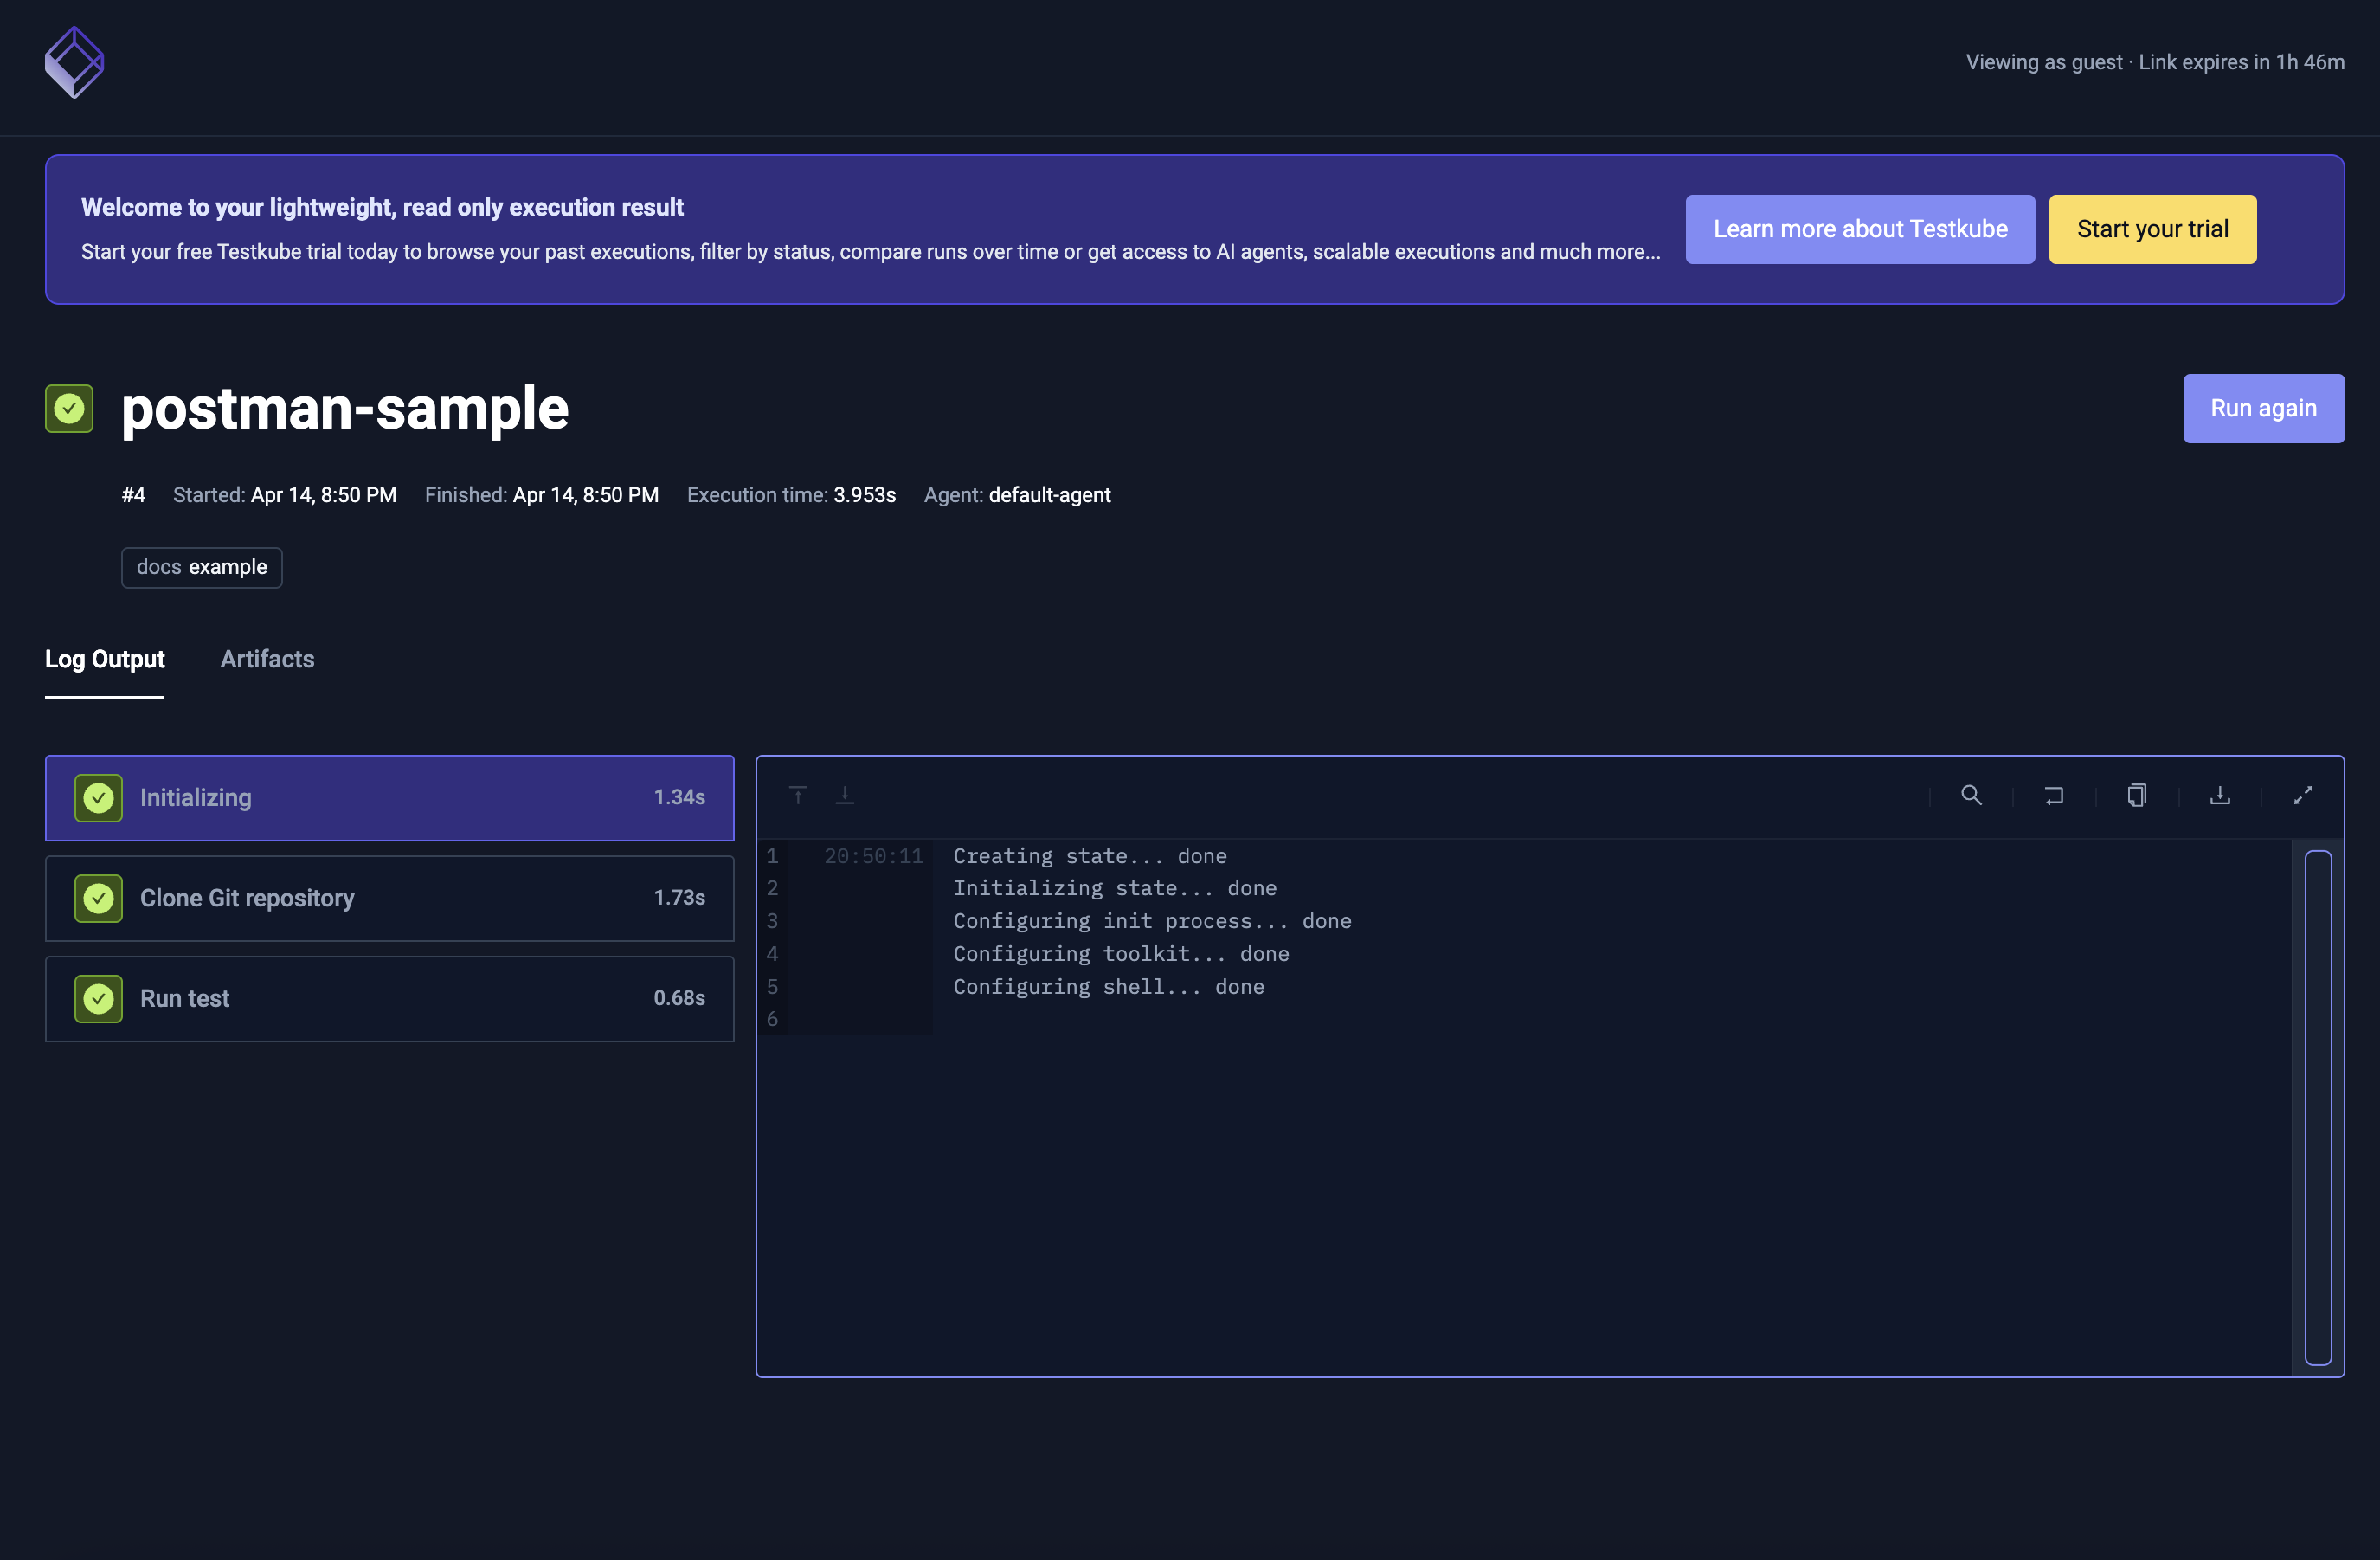
Task: Toggle word wrap in the log viewer
Action: click(x=2055, y=795)
